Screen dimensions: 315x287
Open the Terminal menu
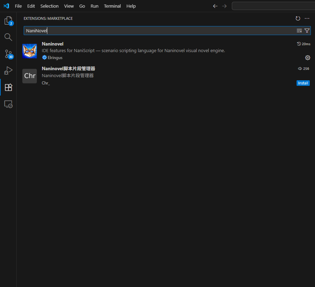click(x=112, y=6)
